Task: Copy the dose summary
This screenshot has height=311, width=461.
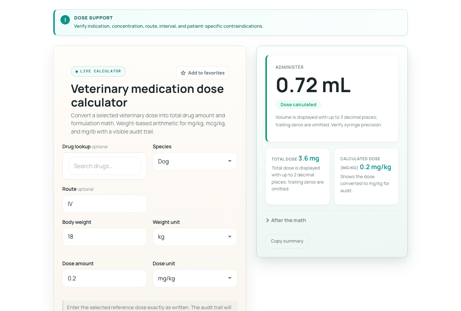Action: pyautogui.click(x=287, y=241)
